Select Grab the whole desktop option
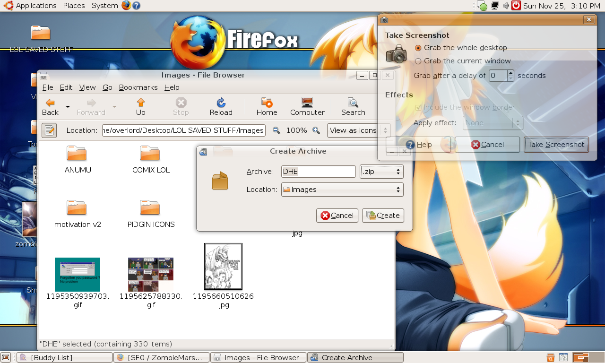605x363 pixels. 460,48
